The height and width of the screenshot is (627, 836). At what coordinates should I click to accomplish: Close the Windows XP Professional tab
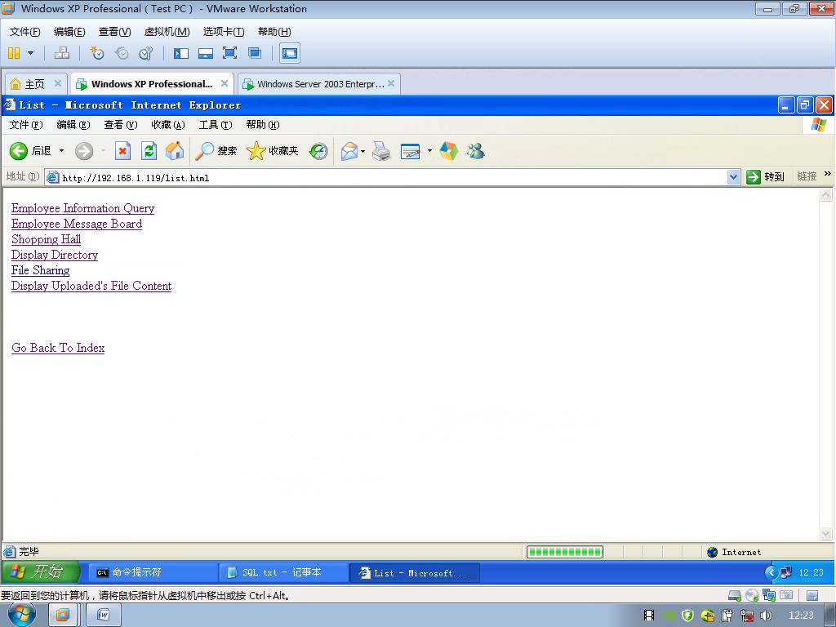225,83
